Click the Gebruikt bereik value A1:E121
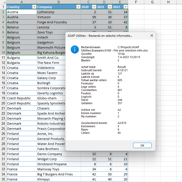The width and height of the screenshot is (182, 182). 122,70
